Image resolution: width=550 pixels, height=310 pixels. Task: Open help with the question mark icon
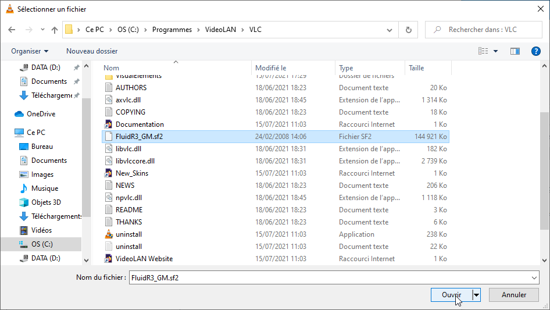[x=535, y=51]
